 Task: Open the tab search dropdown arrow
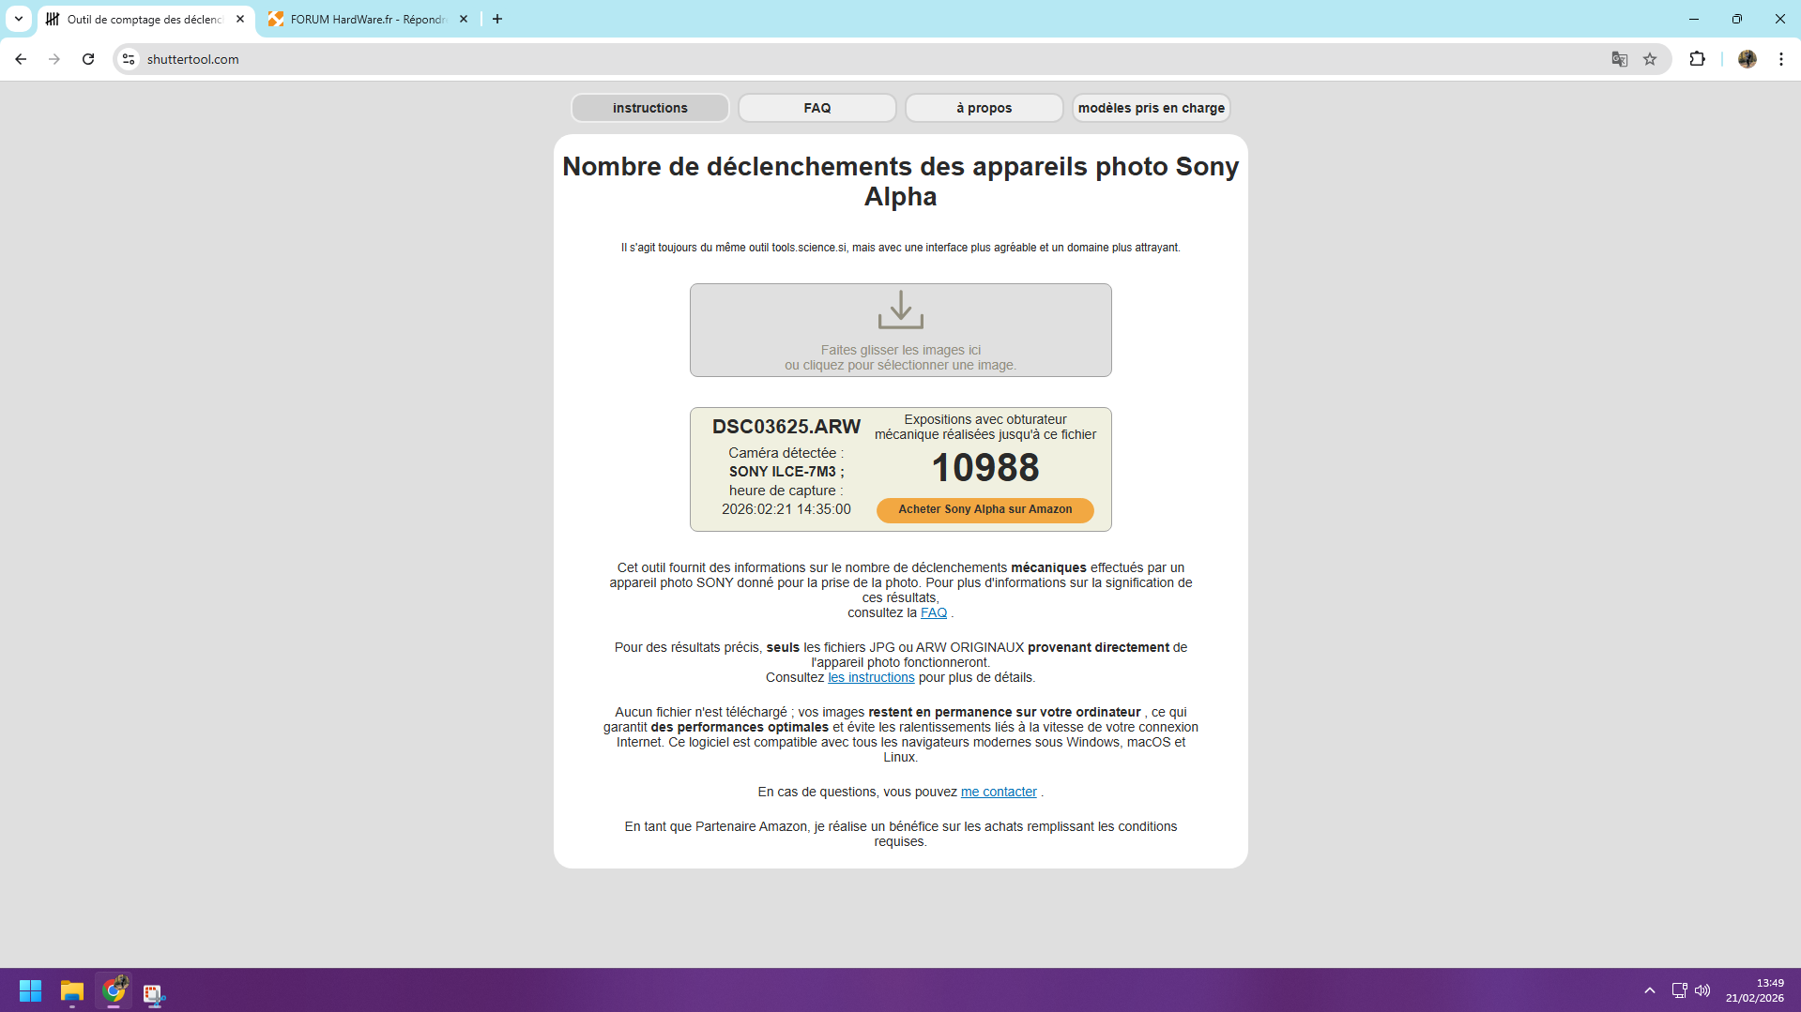pyautogui.click(x=19, y=19)
